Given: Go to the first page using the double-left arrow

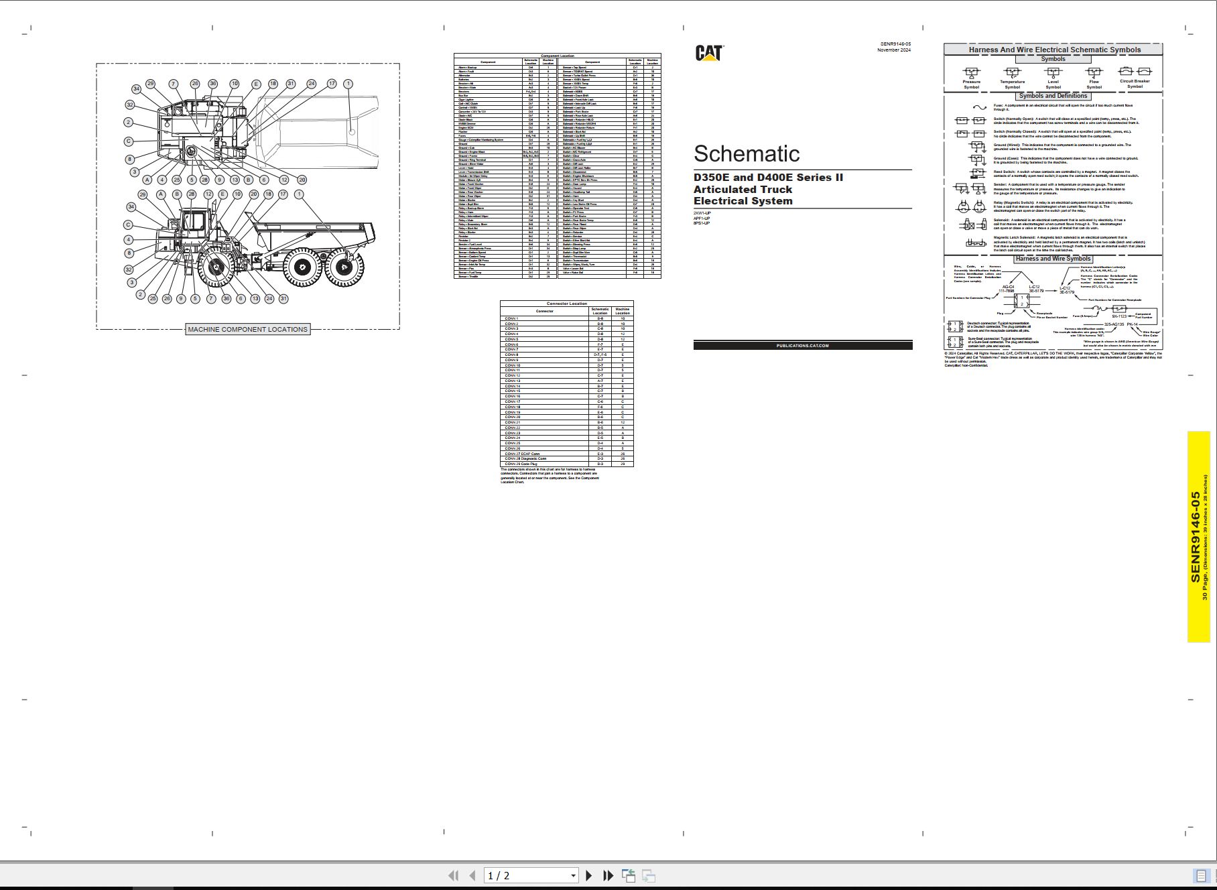Looking at the screenshot, I should [453, 875].
